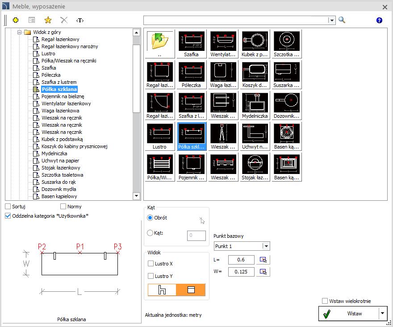Click the yellow plus add-element icon
Screen dimensions: 393x327
click(16, 20)
